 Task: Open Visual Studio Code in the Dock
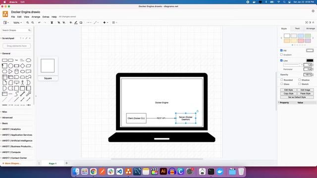[119, 172]
